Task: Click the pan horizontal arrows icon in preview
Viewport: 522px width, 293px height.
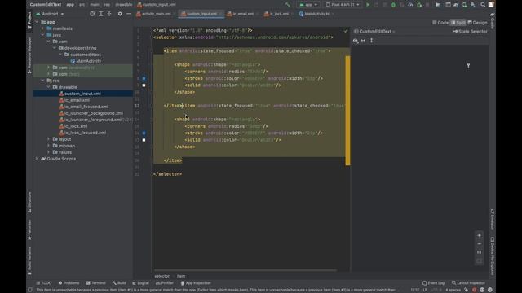Action: (x=363, y=41)
